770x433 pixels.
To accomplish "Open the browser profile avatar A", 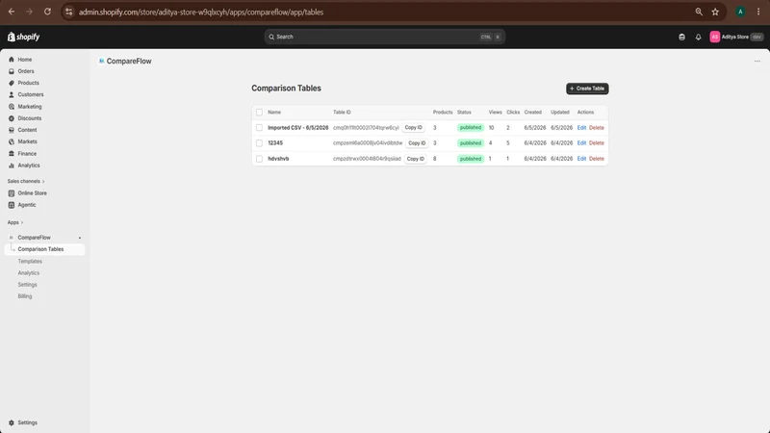I will click(740, 12).
